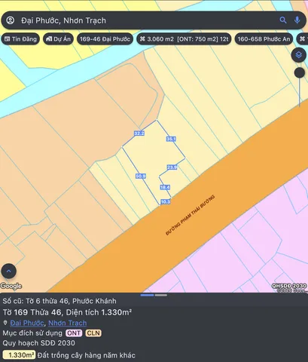This screenshot has height=362, width=308.
Task: Open the map layers icon button
Action: [x=298, y=55]
